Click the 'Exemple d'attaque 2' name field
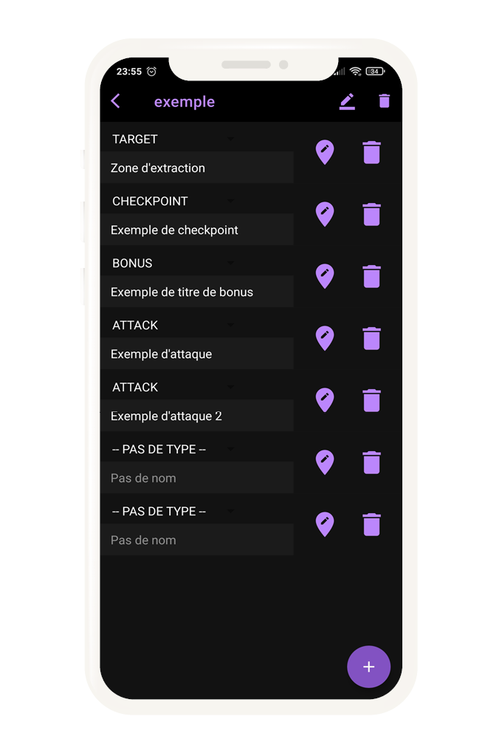The width and height of the screenshot is (502, 753). tap(197, 416)
